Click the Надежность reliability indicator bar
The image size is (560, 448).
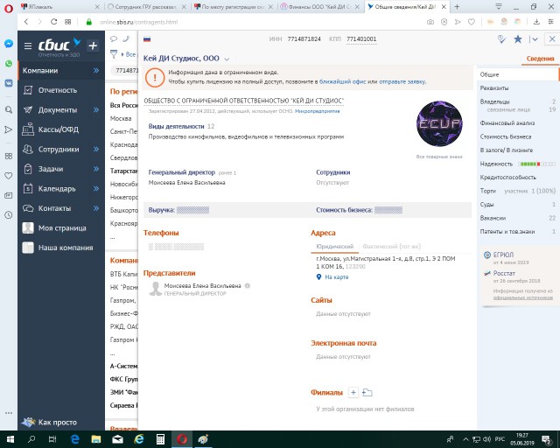click(x=537, y=164)
